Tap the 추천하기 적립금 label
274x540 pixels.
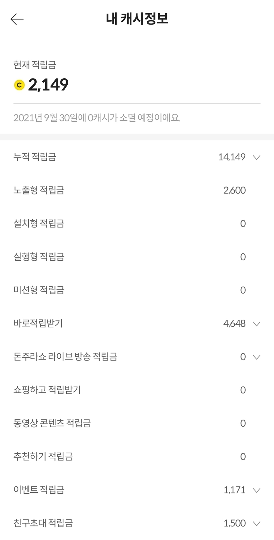pos(43,457)
